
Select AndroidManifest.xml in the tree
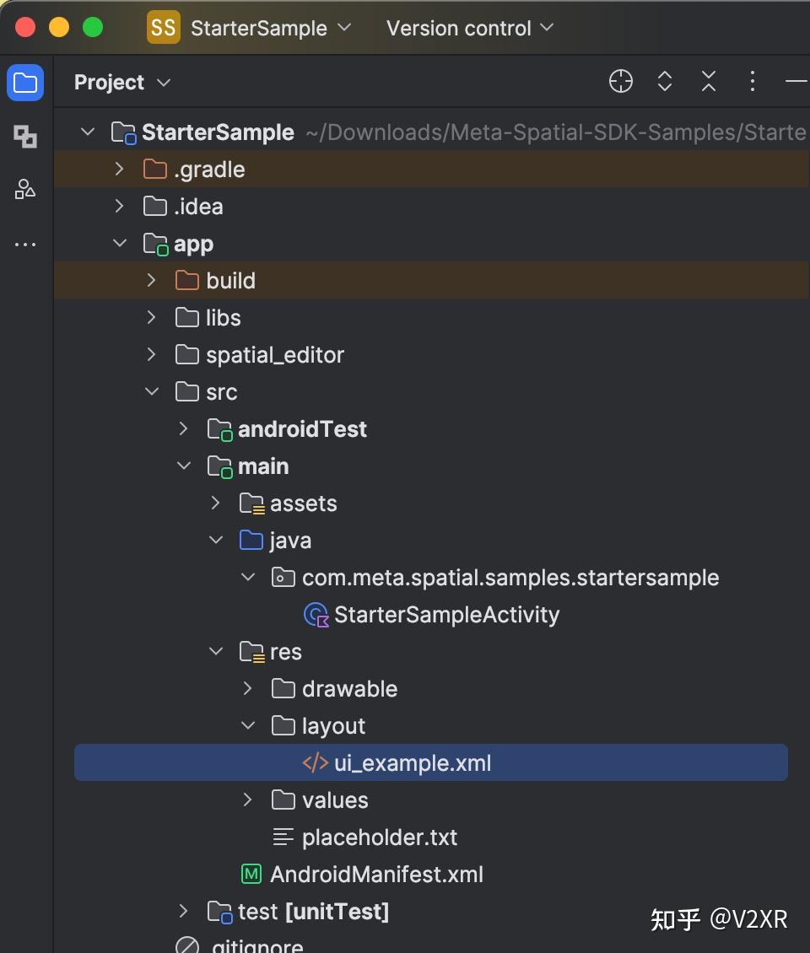(x=377, y=874)
